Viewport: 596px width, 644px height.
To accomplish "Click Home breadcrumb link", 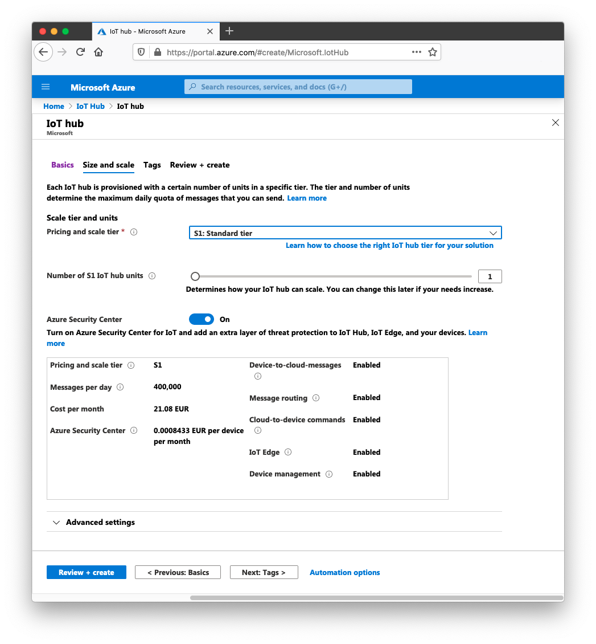I will [x=54, y=107].
